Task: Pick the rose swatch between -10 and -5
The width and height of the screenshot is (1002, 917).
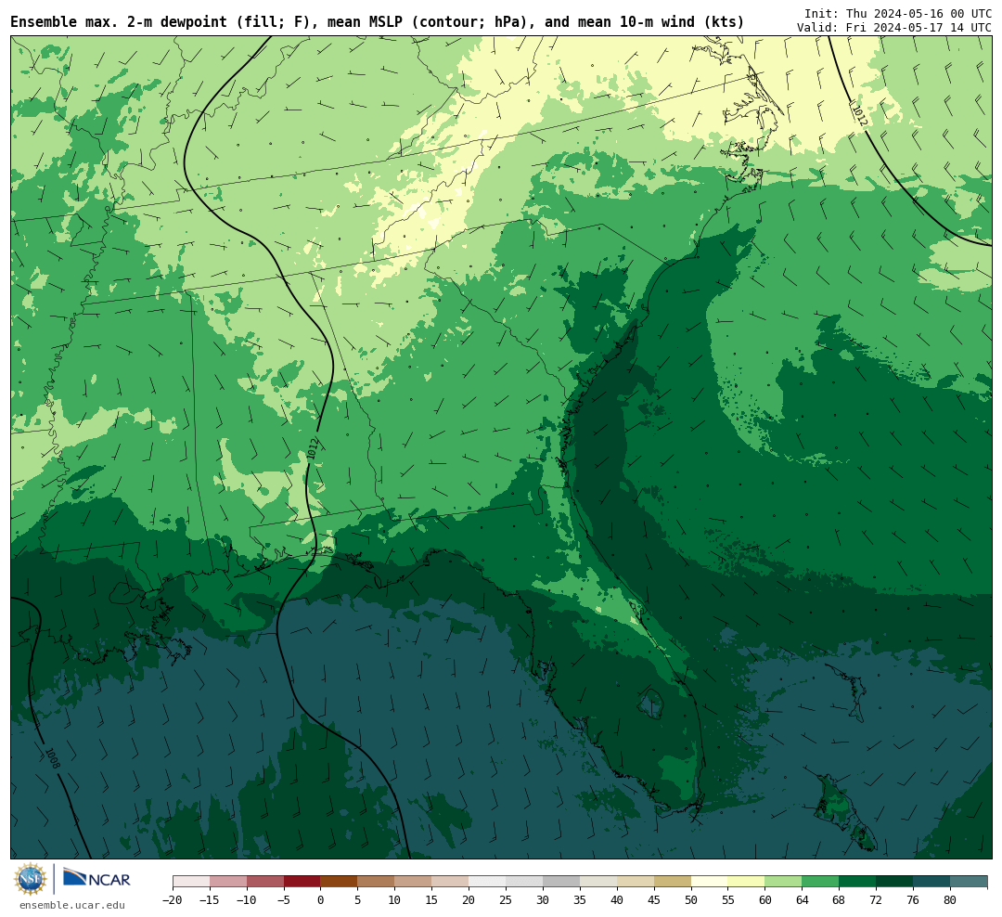Action: click(265, 882)
